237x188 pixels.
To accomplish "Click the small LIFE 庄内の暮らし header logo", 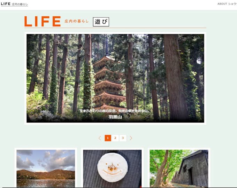I will coord(14,4).
